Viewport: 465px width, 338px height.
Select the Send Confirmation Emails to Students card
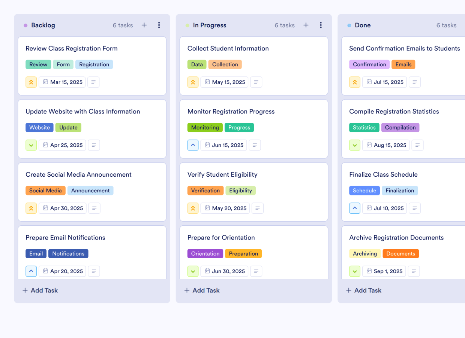[x=404, y=48]
